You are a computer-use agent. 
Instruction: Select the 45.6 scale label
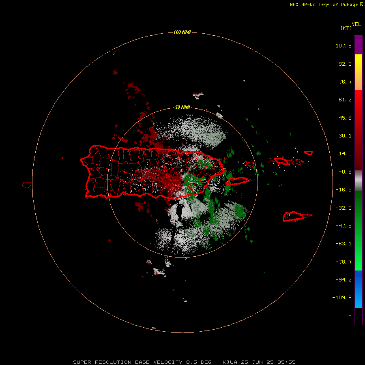[x=345, y=118]
